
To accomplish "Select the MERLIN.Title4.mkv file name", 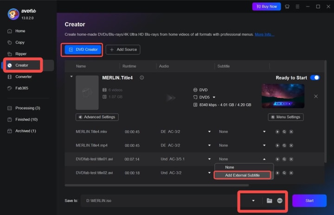I will point(91,132).
